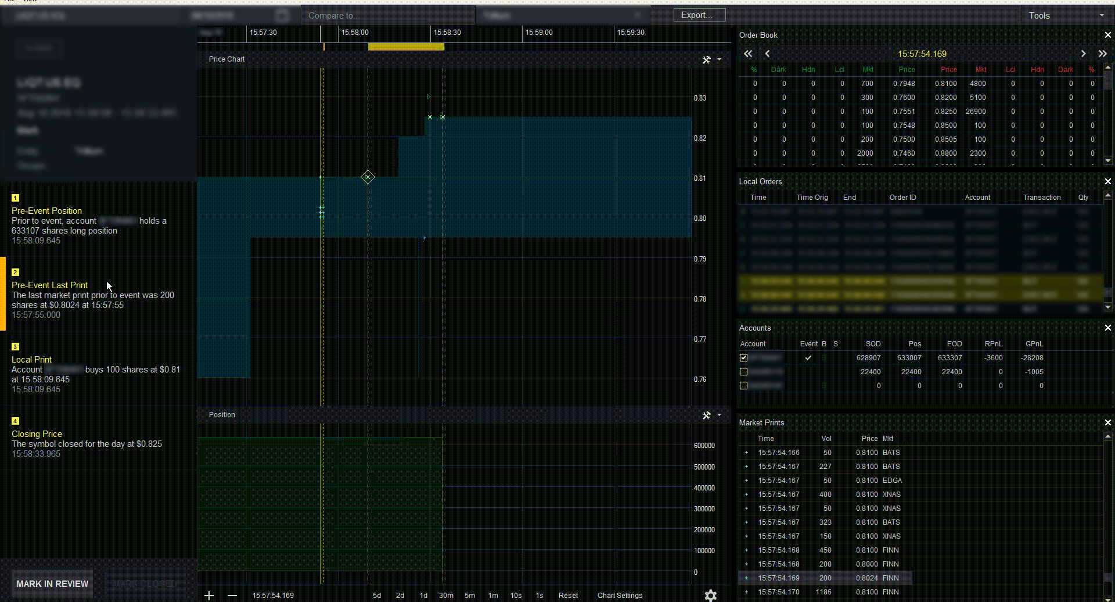1115x602 pixels.
Task: Open the chart gear settings icon
Action: pos(710,596)
